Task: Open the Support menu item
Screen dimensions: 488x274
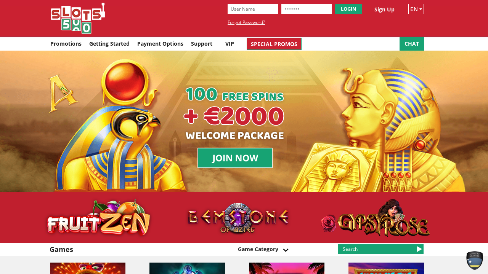Action: (202, 44)
